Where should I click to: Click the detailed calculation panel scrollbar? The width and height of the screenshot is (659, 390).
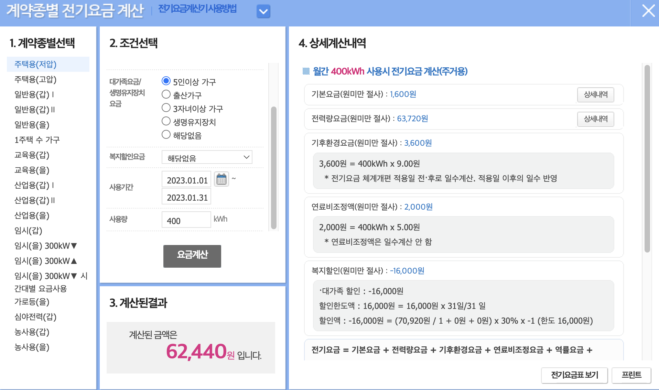[x=647, y=159]
